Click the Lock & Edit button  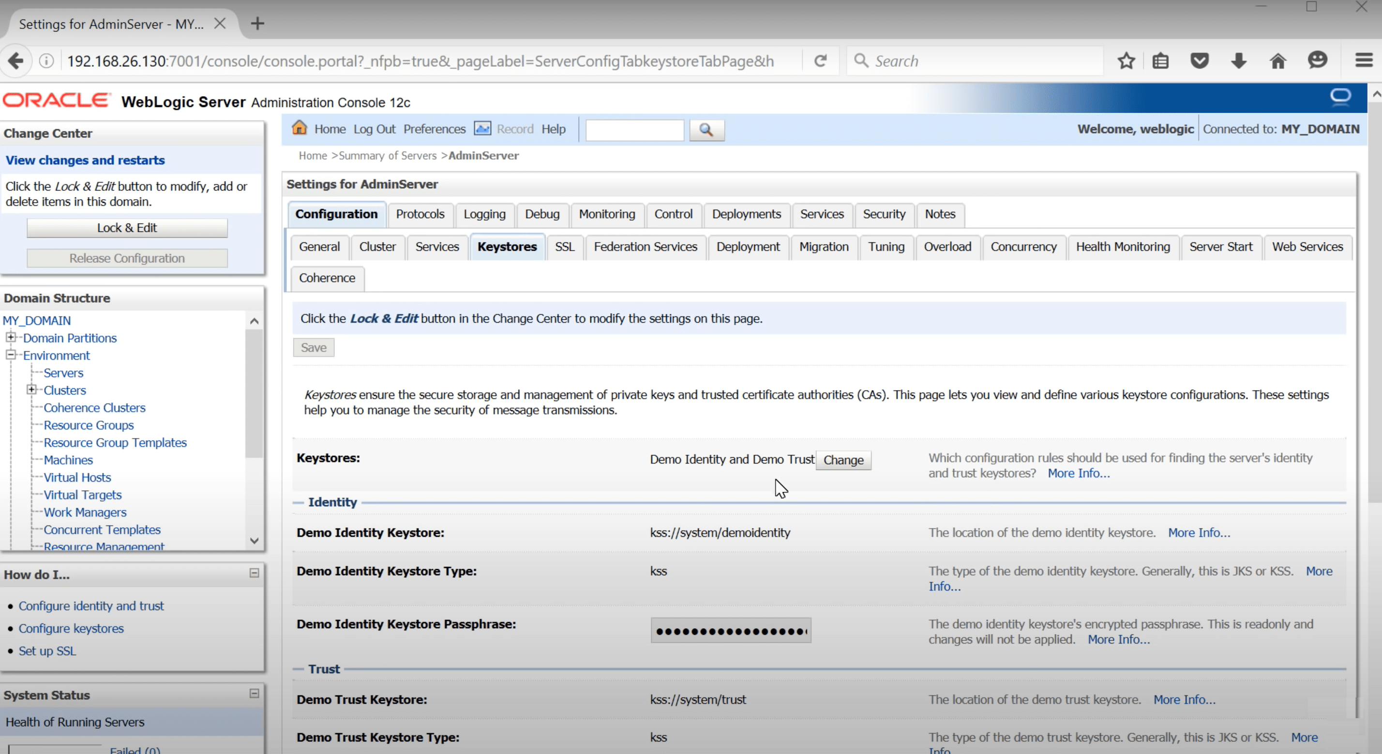click(127, 227)
